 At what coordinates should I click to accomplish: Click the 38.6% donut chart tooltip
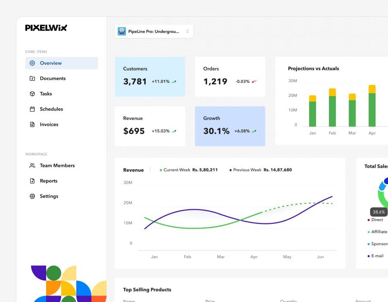tap(379, 212)
